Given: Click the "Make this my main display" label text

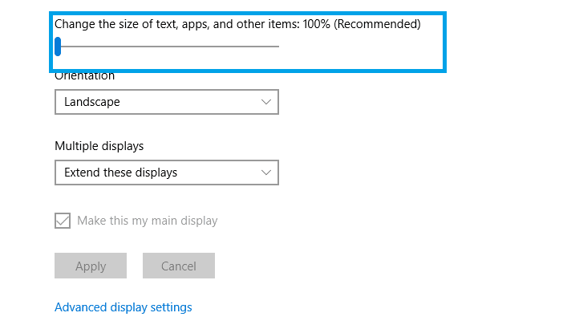Looking at the screenshot, I should click(x=148, y=221).
